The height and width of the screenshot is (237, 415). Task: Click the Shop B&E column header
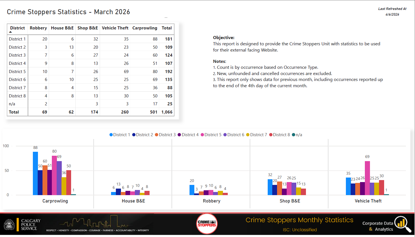click(88, 28)
